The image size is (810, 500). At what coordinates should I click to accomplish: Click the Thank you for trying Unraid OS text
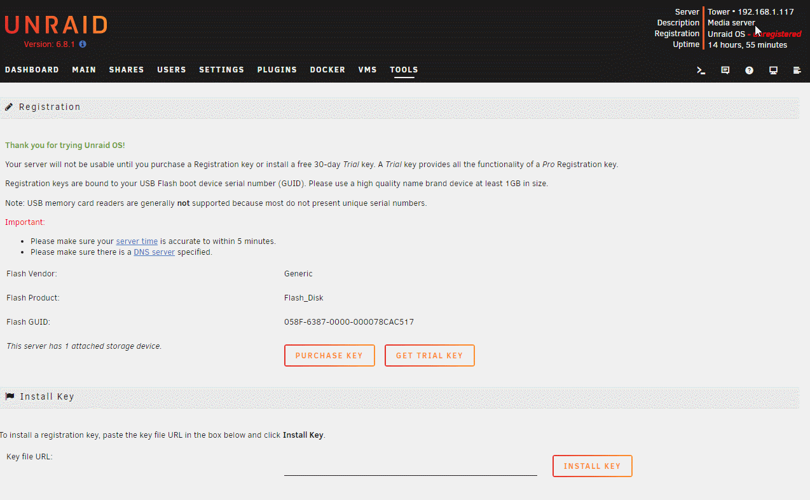[65, 145]
